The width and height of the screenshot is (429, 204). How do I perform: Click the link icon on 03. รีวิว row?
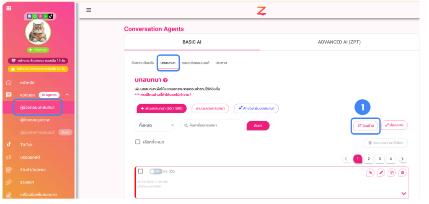[370, 172]
